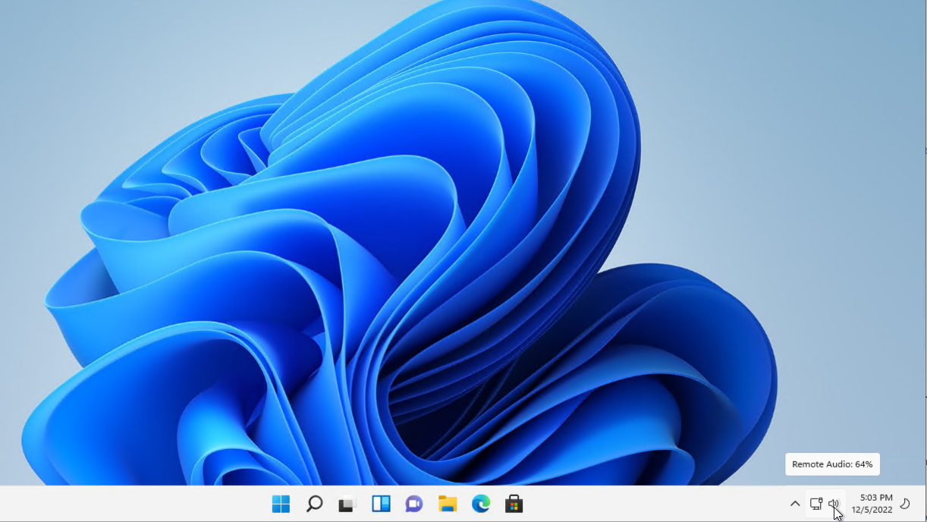Click empty taskbar between Store and chevron
The width and height of the screenshot is (927, 522).
click(x=652, y=504)
